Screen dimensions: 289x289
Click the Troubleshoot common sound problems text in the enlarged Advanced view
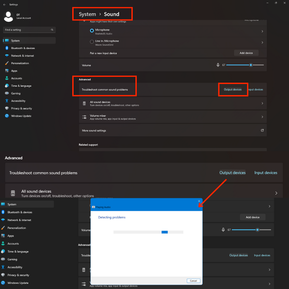point(43,173)
